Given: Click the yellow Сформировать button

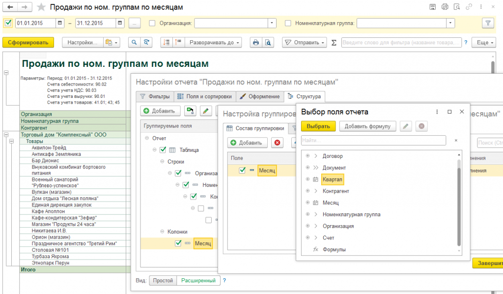Looking at the screenshot, I should pyautogui.click(x=28, y=42).
